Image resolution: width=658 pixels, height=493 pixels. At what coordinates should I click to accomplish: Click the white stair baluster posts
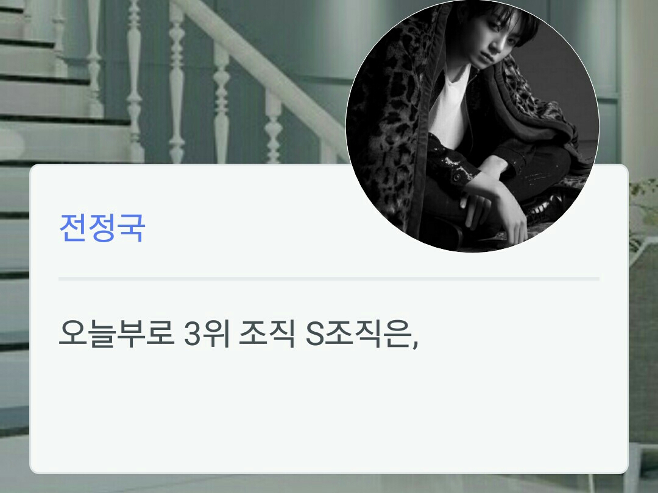177,84
